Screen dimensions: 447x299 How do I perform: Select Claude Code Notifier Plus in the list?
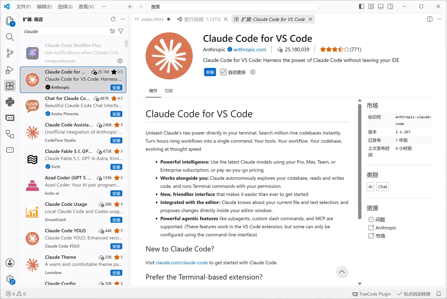click(x=73, y=53)
